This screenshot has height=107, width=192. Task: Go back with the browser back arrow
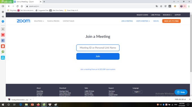tap(9, 6)
